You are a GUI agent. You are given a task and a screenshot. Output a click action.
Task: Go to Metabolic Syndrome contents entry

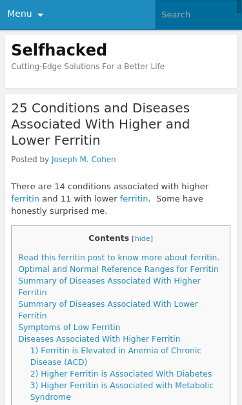122,391
